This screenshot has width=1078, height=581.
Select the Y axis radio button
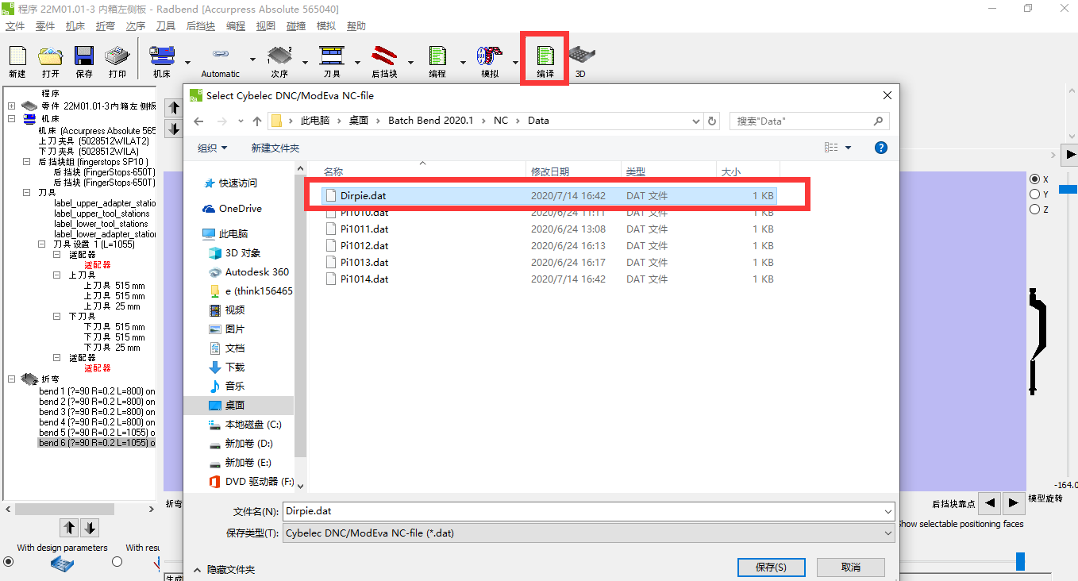click(1034, 194)
